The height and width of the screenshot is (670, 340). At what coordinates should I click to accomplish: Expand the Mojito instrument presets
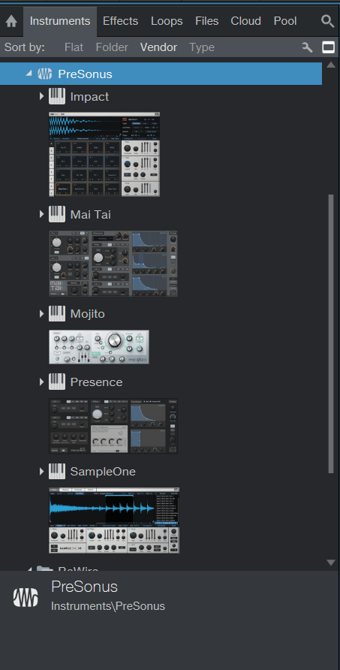click(x=41, y=314)
